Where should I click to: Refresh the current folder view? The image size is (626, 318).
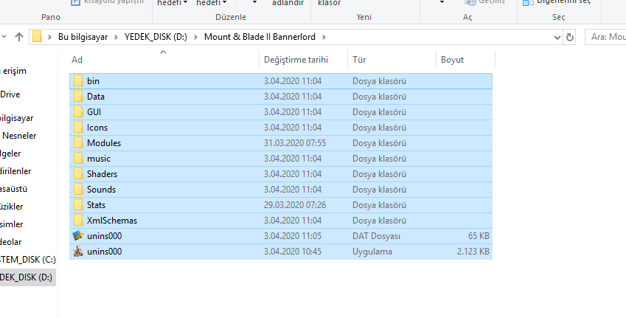click(x=570, y=37)
